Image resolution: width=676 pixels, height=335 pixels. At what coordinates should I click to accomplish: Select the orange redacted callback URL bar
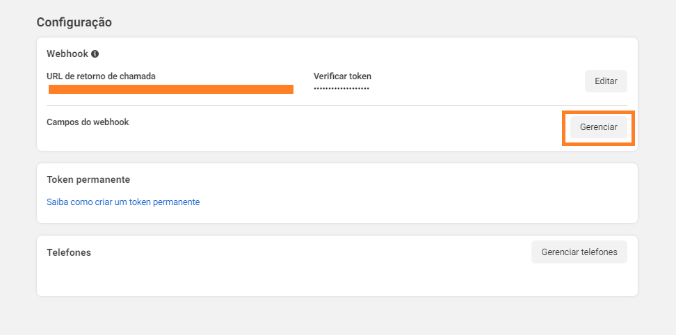170,89
